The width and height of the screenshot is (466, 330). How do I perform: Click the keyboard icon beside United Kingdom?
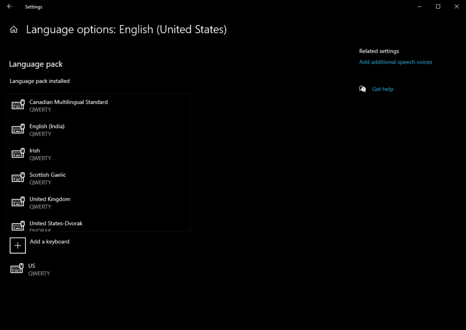[18, 202]
